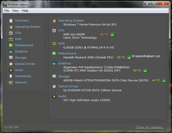The height and width of the screenshot is (133, 172).
Task: Click the Graphics heading link in main panel
Action: (65, 63)
